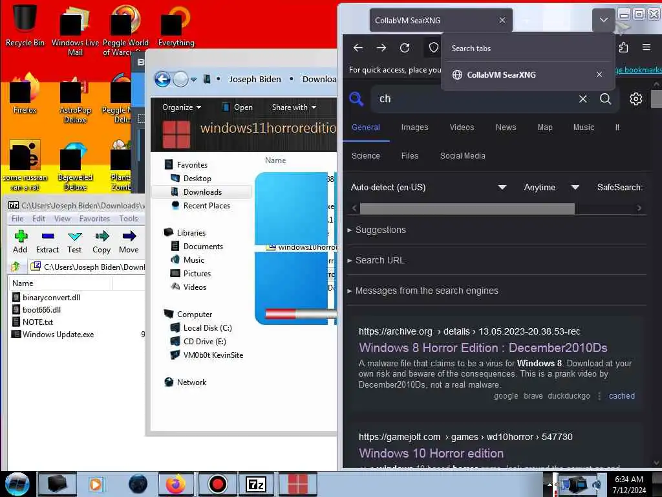Open the browser extensions puzzle icon
Viewport: 662px width, 497px height.
point(623,48)
